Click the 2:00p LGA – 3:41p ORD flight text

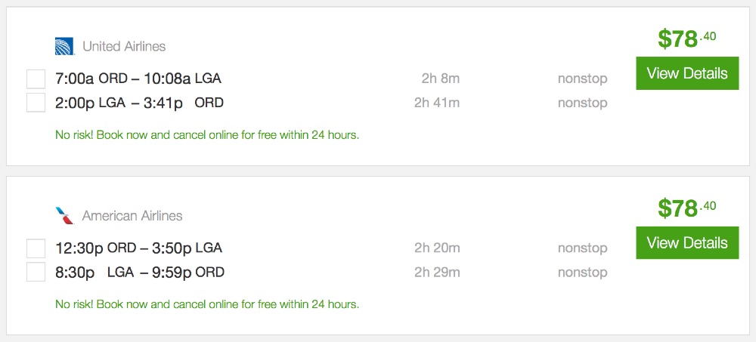tap(139, 103)
